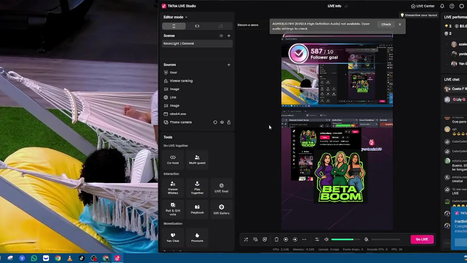The image size is (467, 263).
Task: Open Play Together tool
Action: pyautogui.click(x=197, y=187)
